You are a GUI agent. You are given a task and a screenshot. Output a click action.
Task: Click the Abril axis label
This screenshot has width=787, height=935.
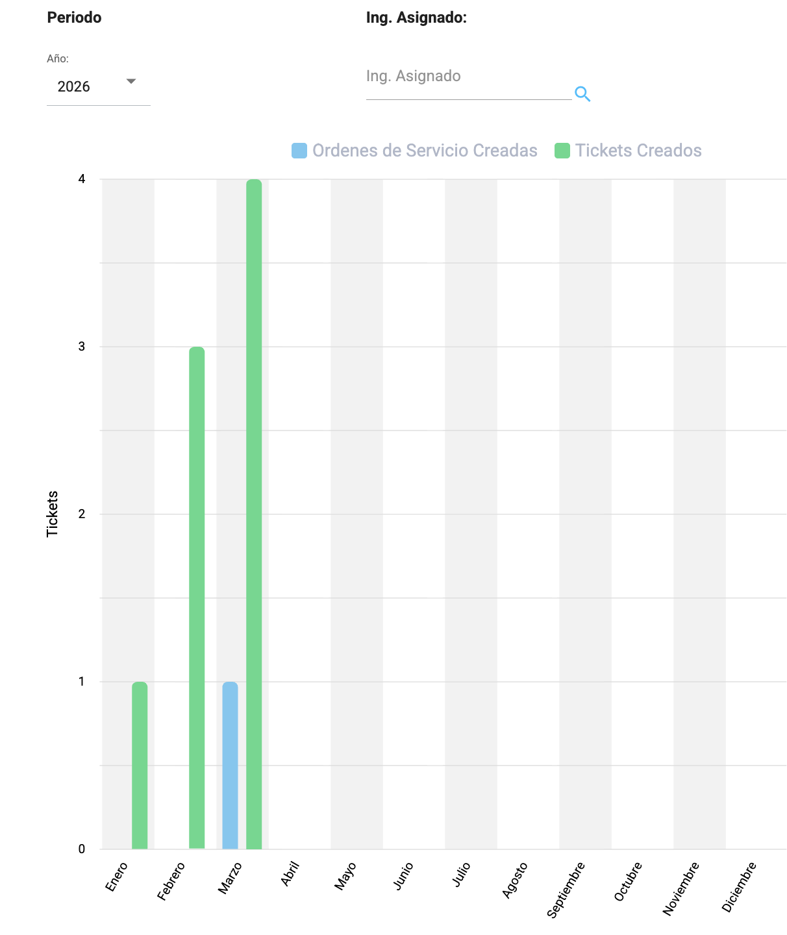pyautogui.click(x=290, y=874)
